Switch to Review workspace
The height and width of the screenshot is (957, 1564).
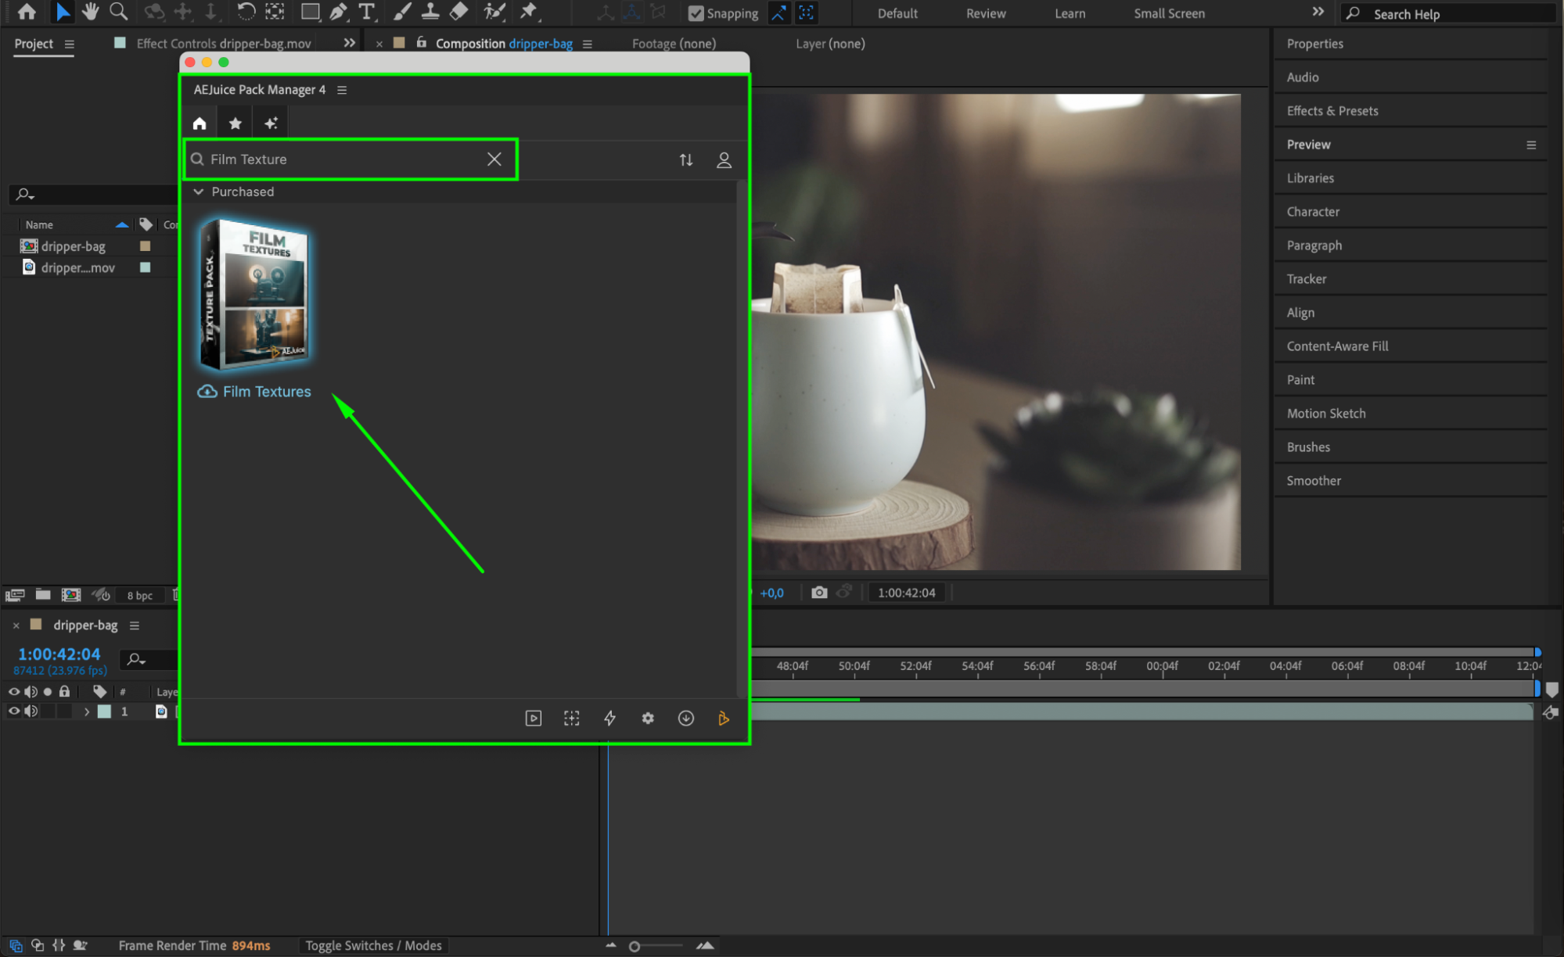[985, 13]
